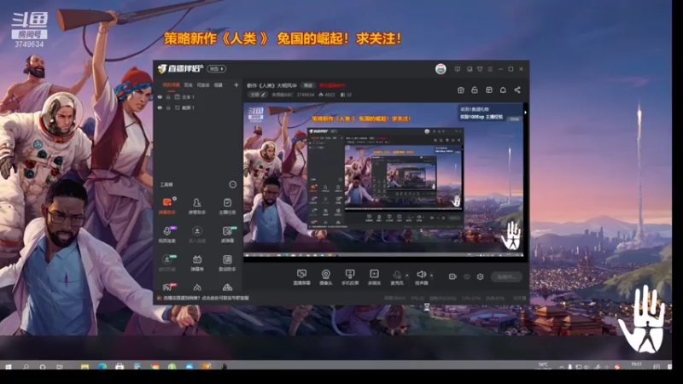This screenshot has width=683, height=384.
Task: Click the CPU usage status entry
Action: [471, 298]
